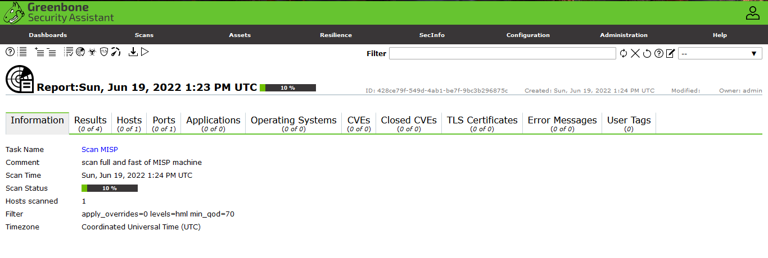Open the Scan MISP task link

[100, 150]
